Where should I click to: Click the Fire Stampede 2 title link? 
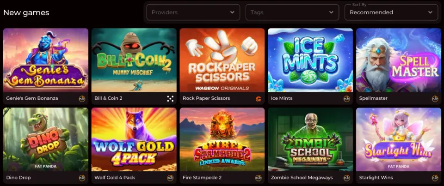[202, 178]
